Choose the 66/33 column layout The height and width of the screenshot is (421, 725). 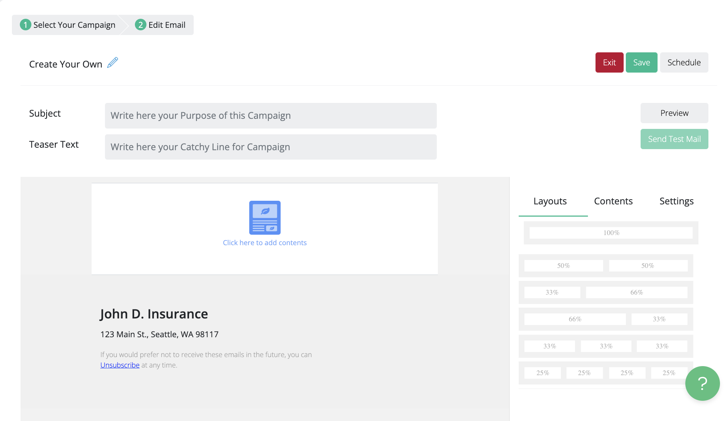[x=605, y=319]
